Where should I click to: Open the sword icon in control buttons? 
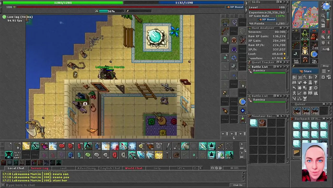[x=294, y=98]
